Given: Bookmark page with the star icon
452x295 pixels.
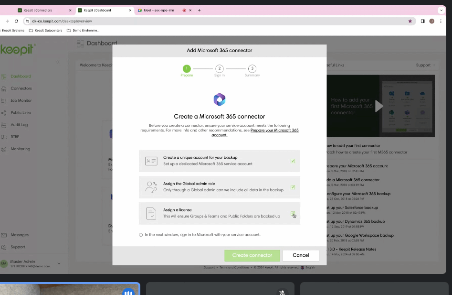Looking at the screenshot, I should click(410, 21).
